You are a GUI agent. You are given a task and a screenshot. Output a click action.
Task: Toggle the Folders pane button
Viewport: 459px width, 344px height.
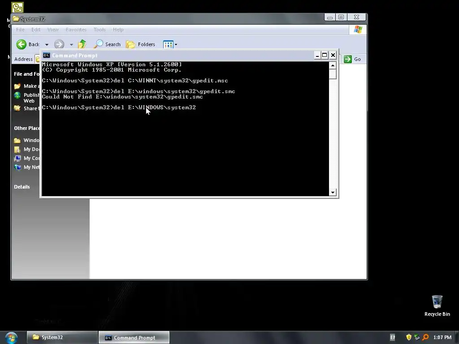pos(140,44)
